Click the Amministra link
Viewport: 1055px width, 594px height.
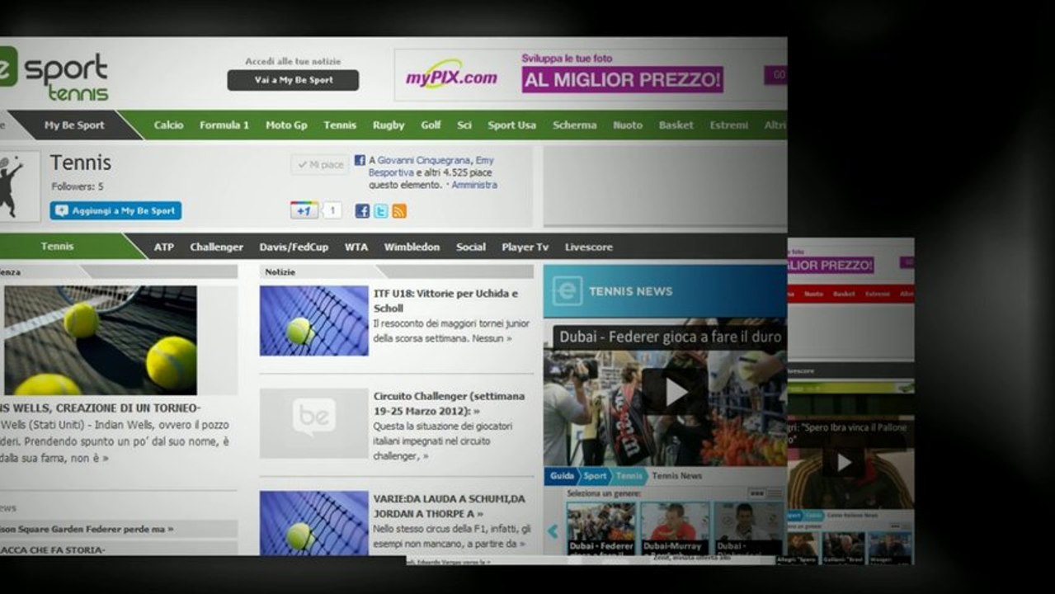tap(474, 186)
